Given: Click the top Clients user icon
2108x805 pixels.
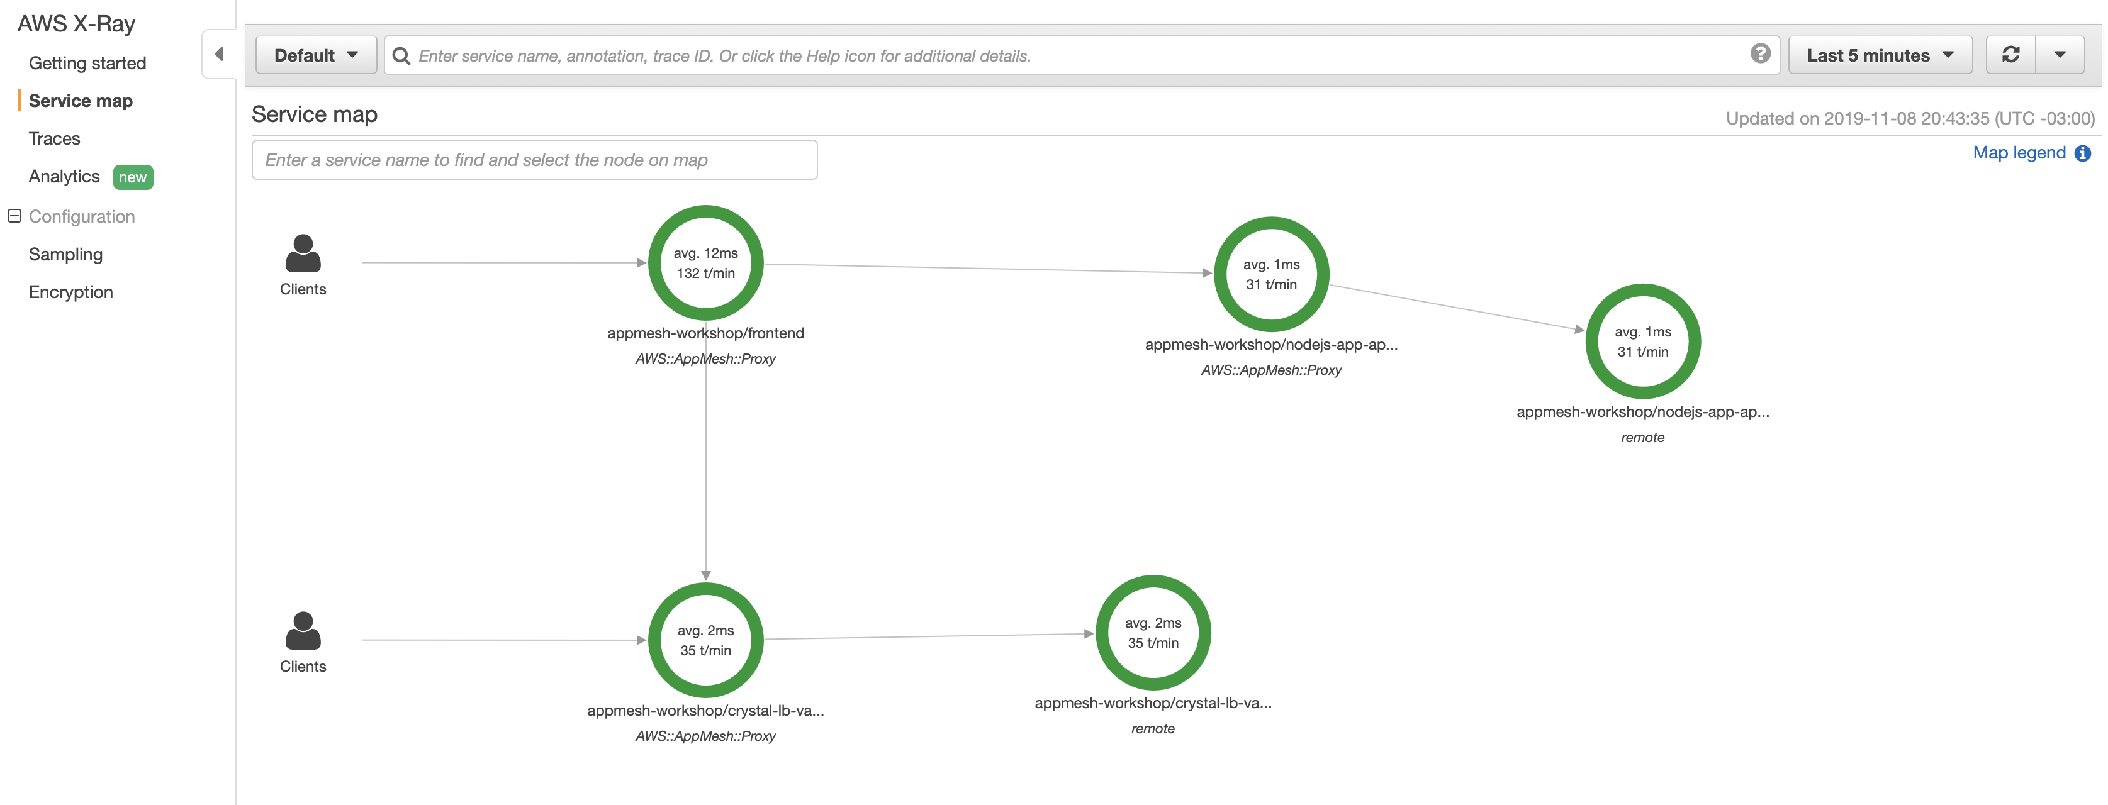Looking at the screenshot, I should 303,253.
